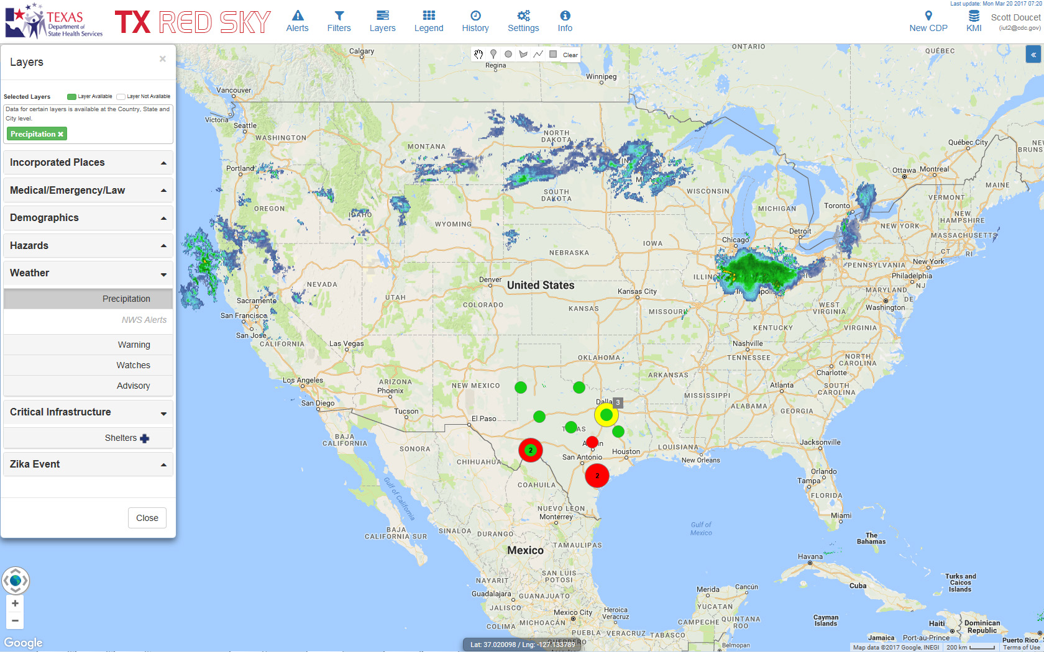Toggle the Precipitation weather layer
Screen dimensions: 1044x652
(126, 299)
